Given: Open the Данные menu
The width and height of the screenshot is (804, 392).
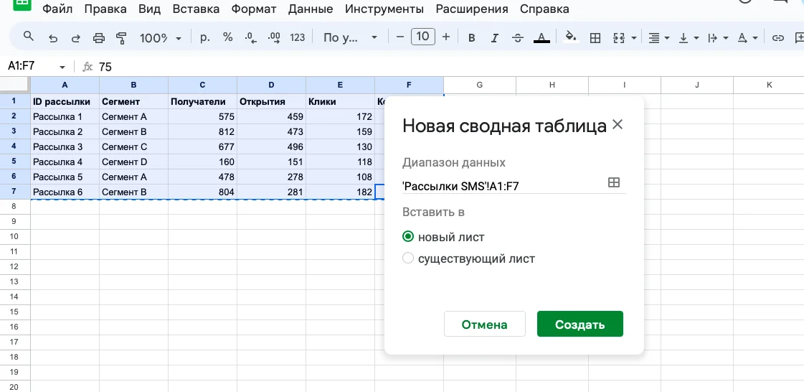Looking at the screenshot, I should (311, 9).
